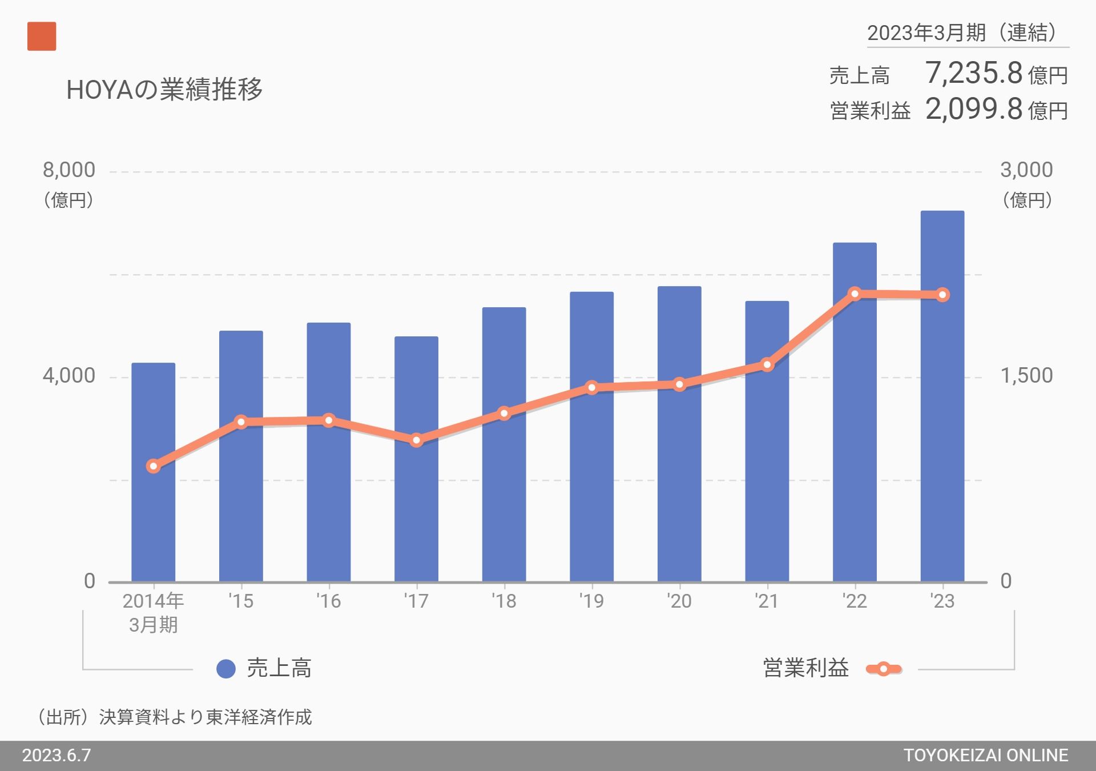
Task: Click the '15 sales bar
Action: [241, 456]
